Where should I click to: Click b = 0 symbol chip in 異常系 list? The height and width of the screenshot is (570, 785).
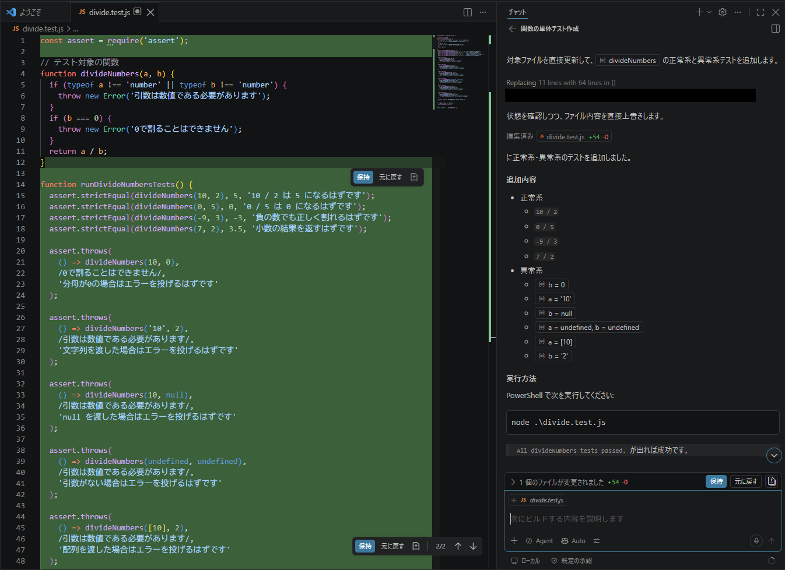(x=552, y=285)
